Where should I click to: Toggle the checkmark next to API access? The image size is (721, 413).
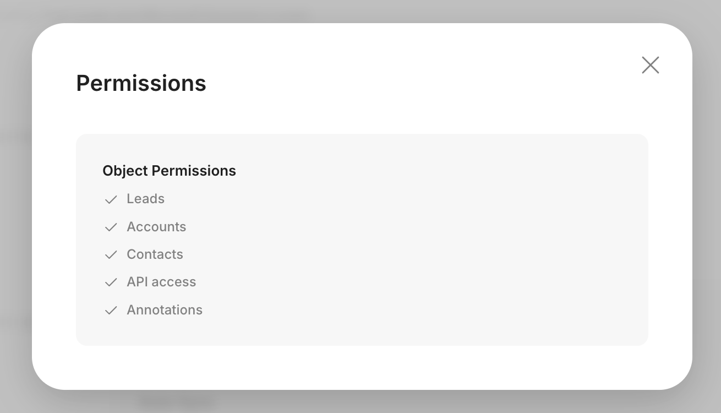click(x=111, y=282)
